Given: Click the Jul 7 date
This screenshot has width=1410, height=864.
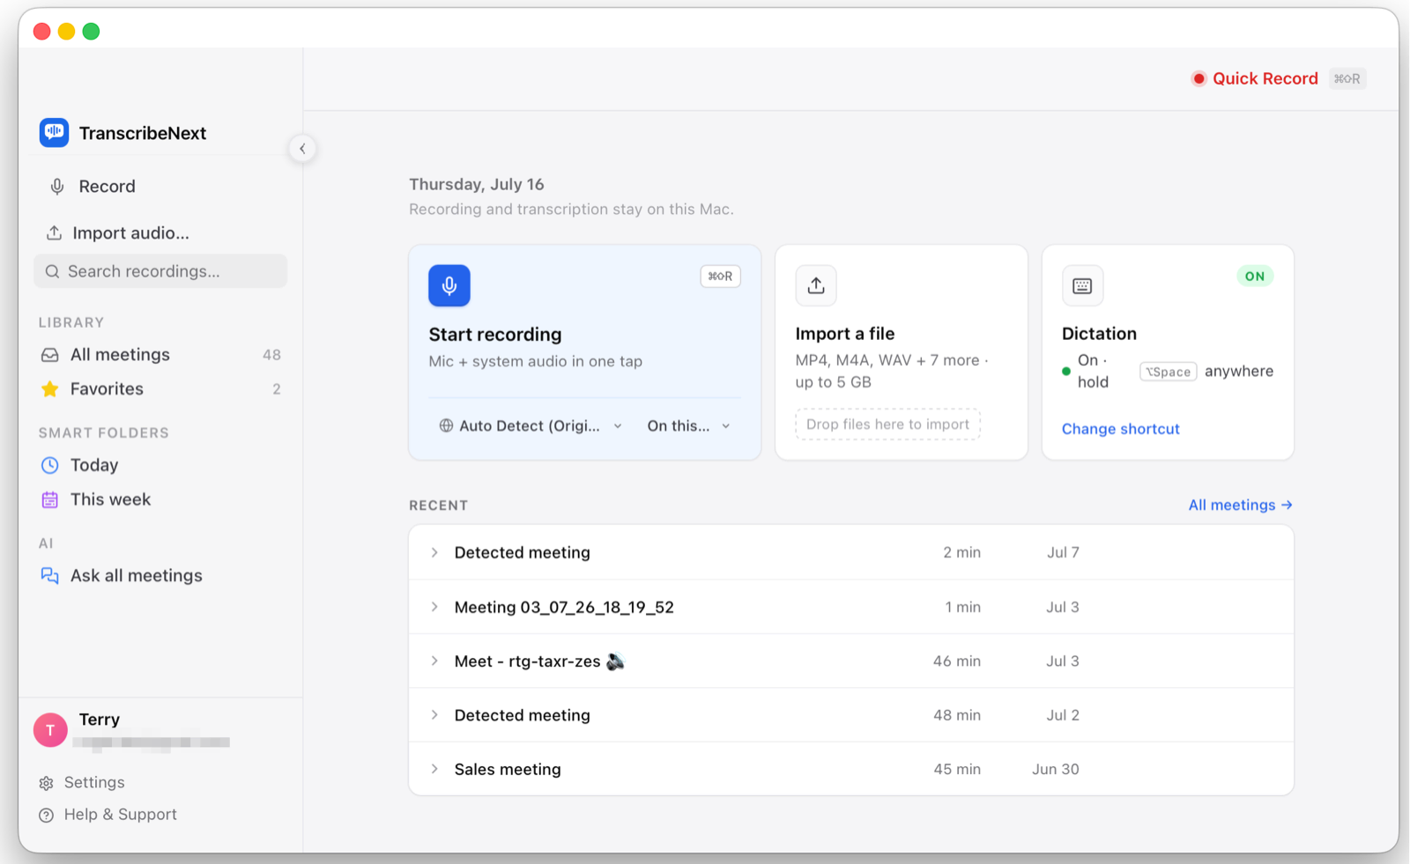Looking at the screenshot, I should [x=1063, y=552].
